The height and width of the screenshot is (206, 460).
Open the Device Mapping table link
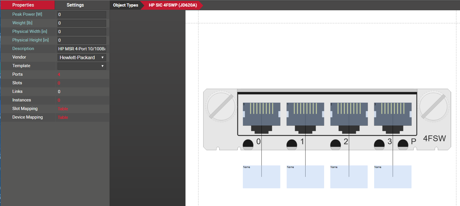tap(63, 117)
